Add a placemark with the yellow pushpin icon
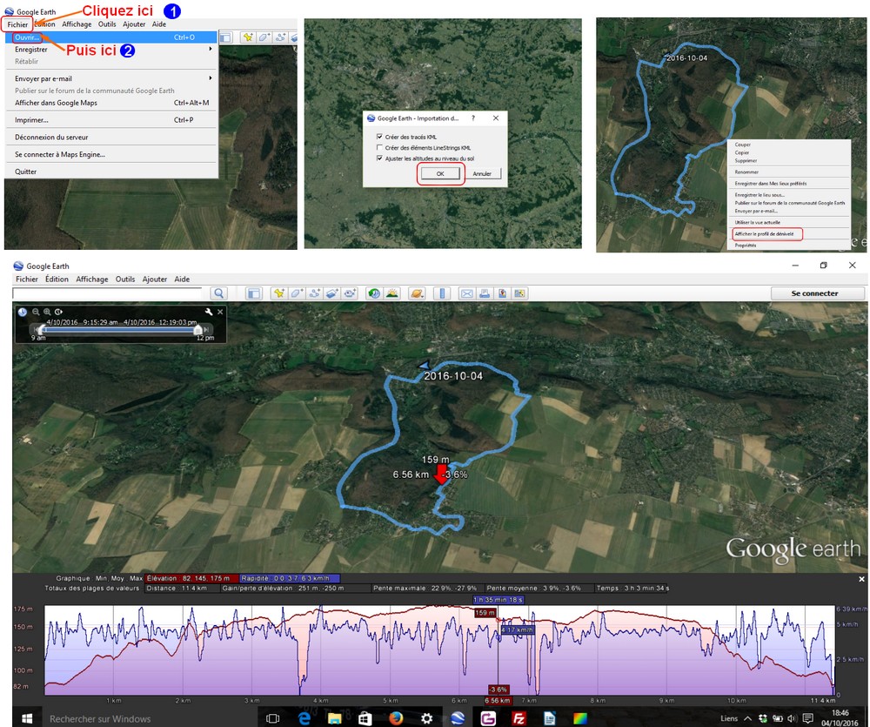This screenshot has height=727, width=870. pyautogui.click(x=278, y=293)
